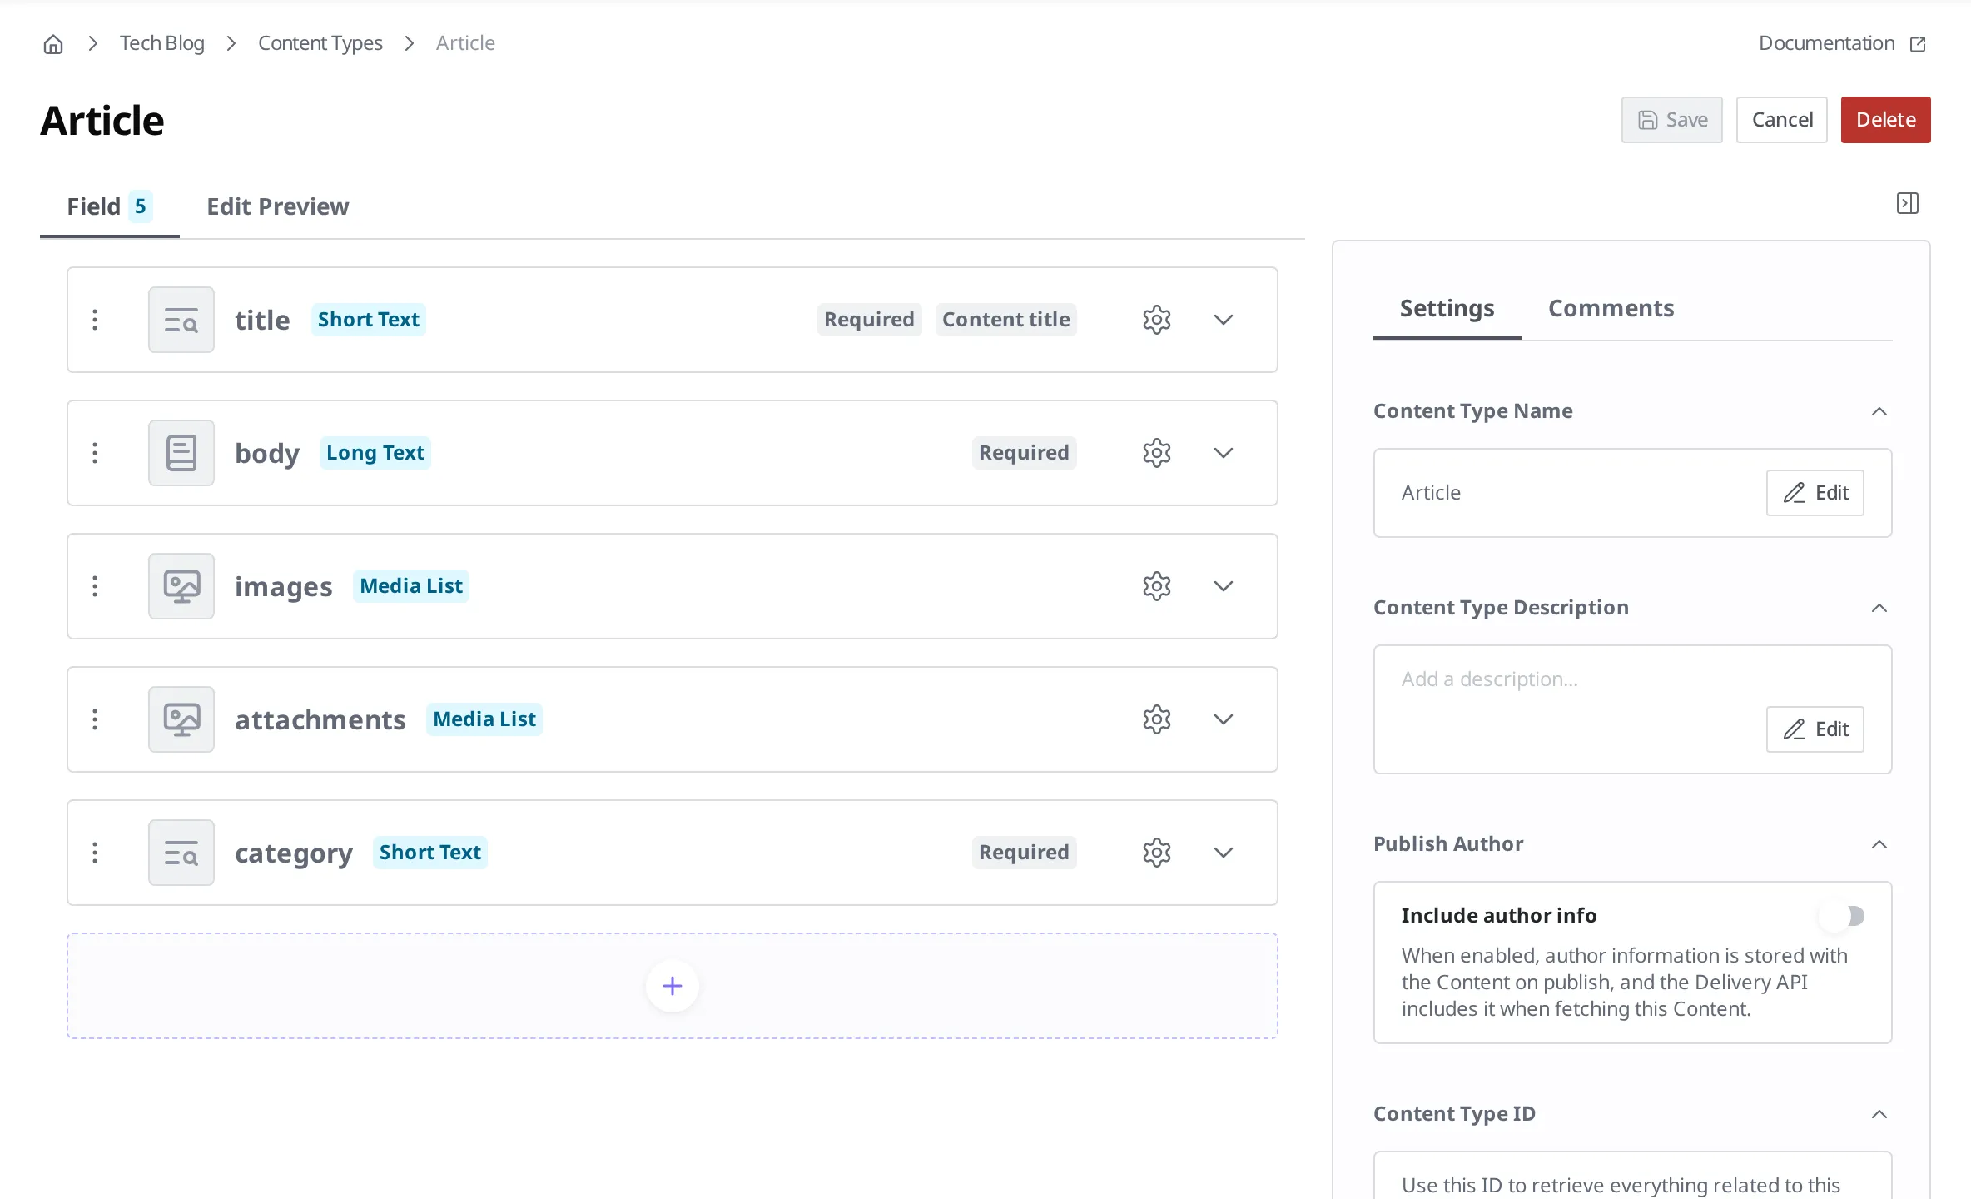Image resolution: width=1971 pixels, height=1199 pixels.
Task: Click the attachments field media icon
Action: pos(181,719)
